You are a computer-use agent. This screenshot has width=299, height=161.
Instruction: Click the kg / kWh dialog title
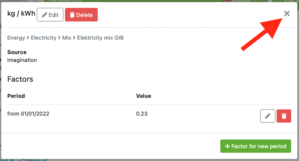coord(21,14)
